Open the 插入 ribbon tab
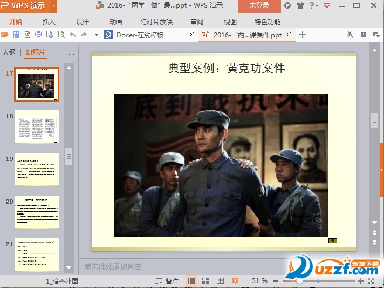Viewport: 384px width, 288px height. click(x=49, y=22)
